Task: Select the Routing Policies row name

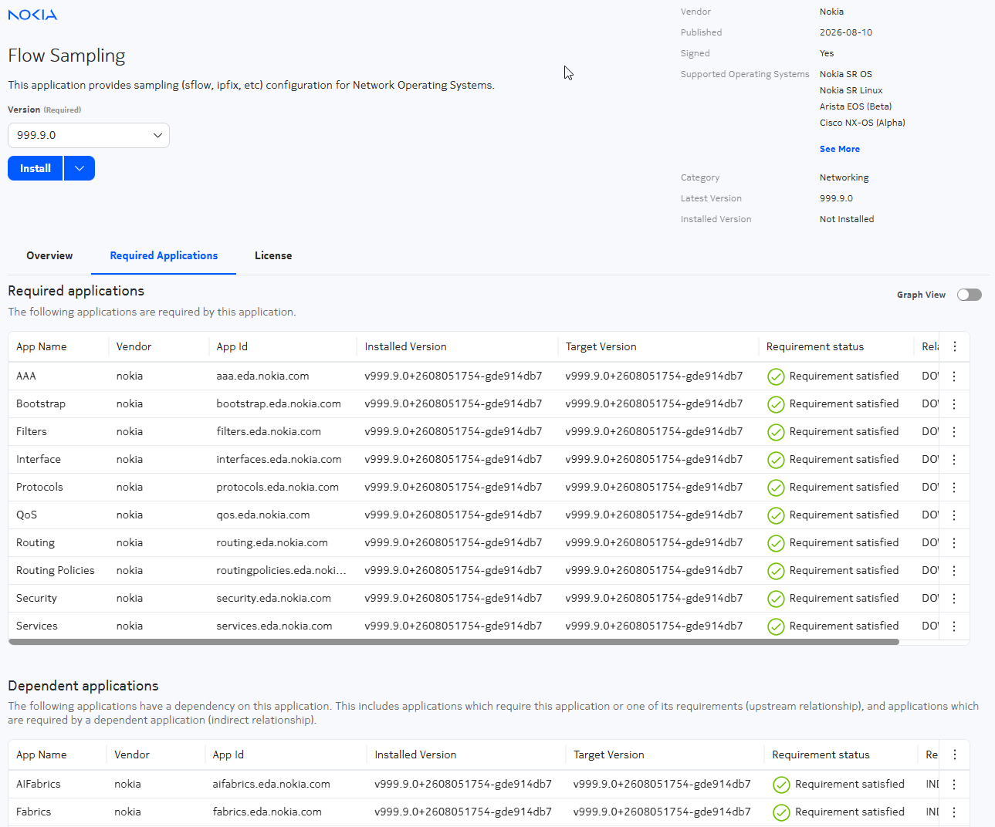Action: (56, 571)
